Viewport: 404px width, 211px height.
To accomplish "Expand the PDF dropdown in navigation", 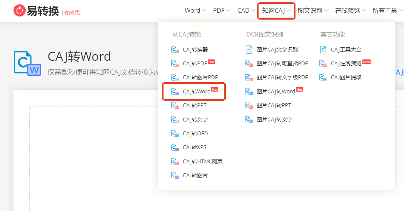I will point(222,10).
